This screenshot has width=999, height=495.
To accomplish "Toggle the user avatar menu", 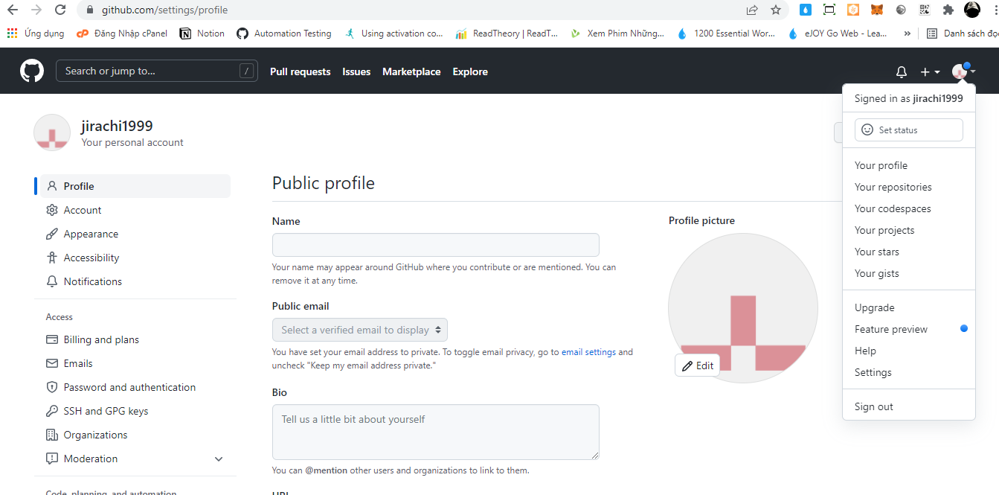I will [963, 71].
